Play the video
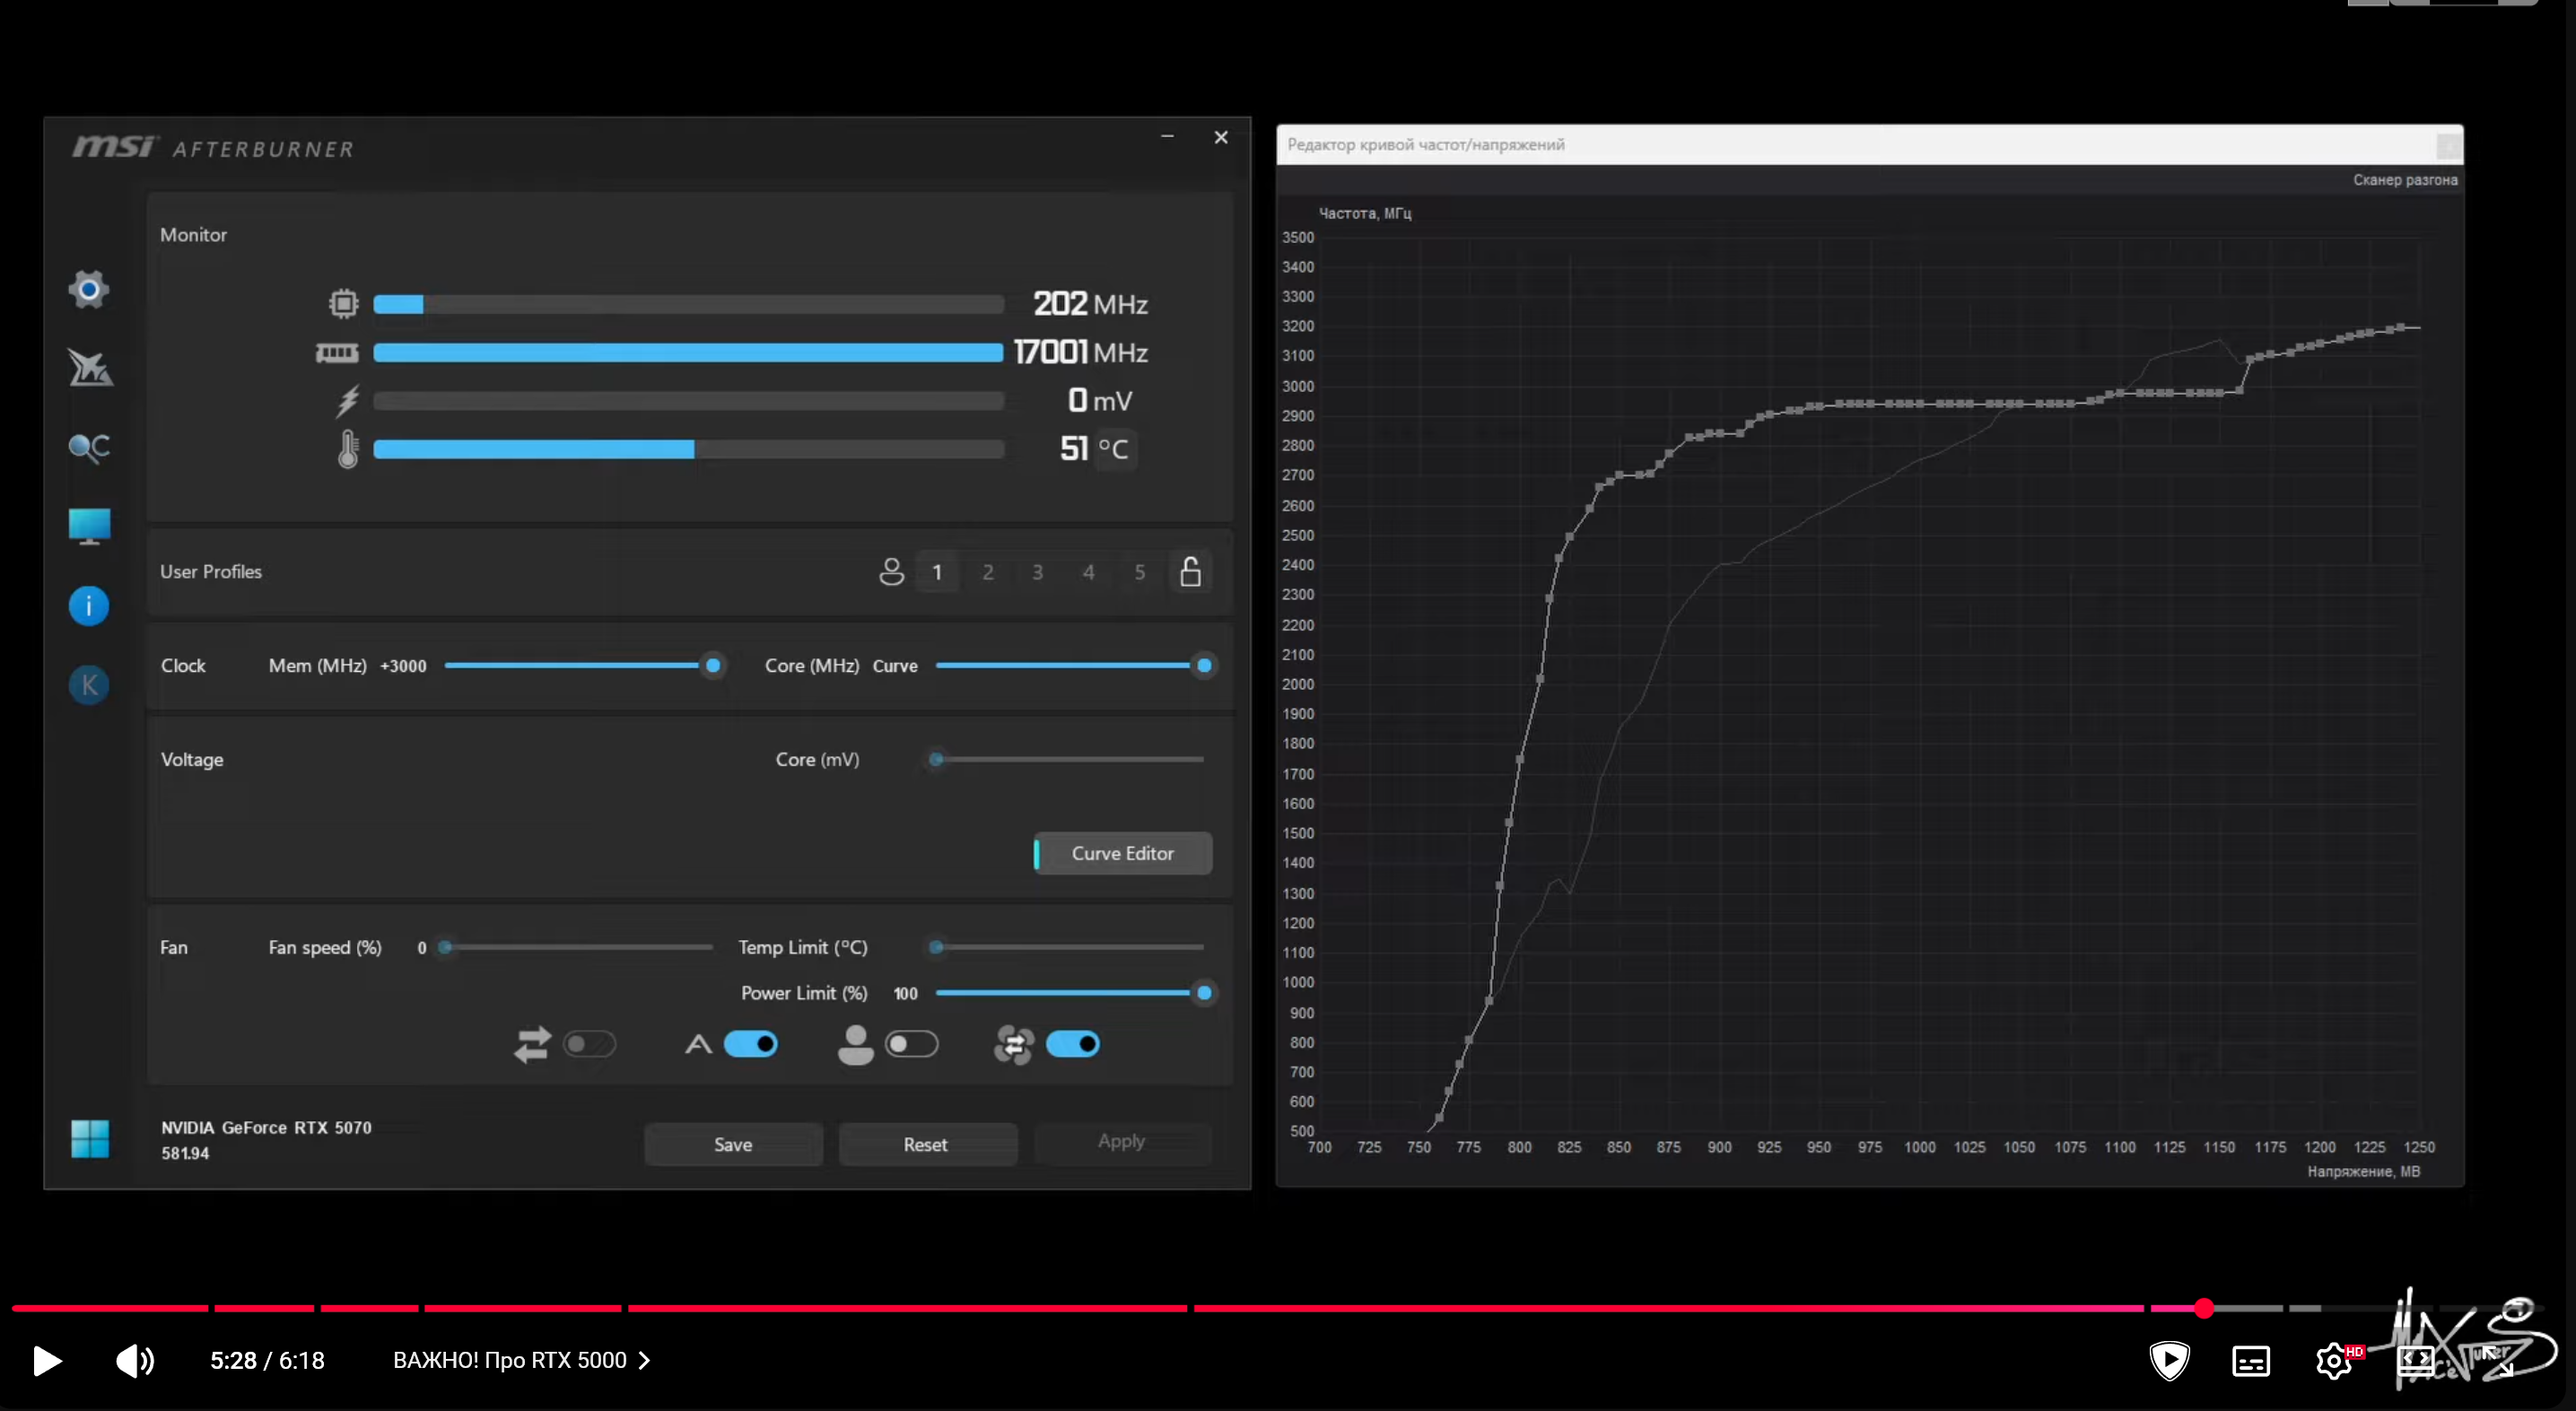Image resolution: width=2576 pixels, height=1411 pixels. coord(46,1360)
